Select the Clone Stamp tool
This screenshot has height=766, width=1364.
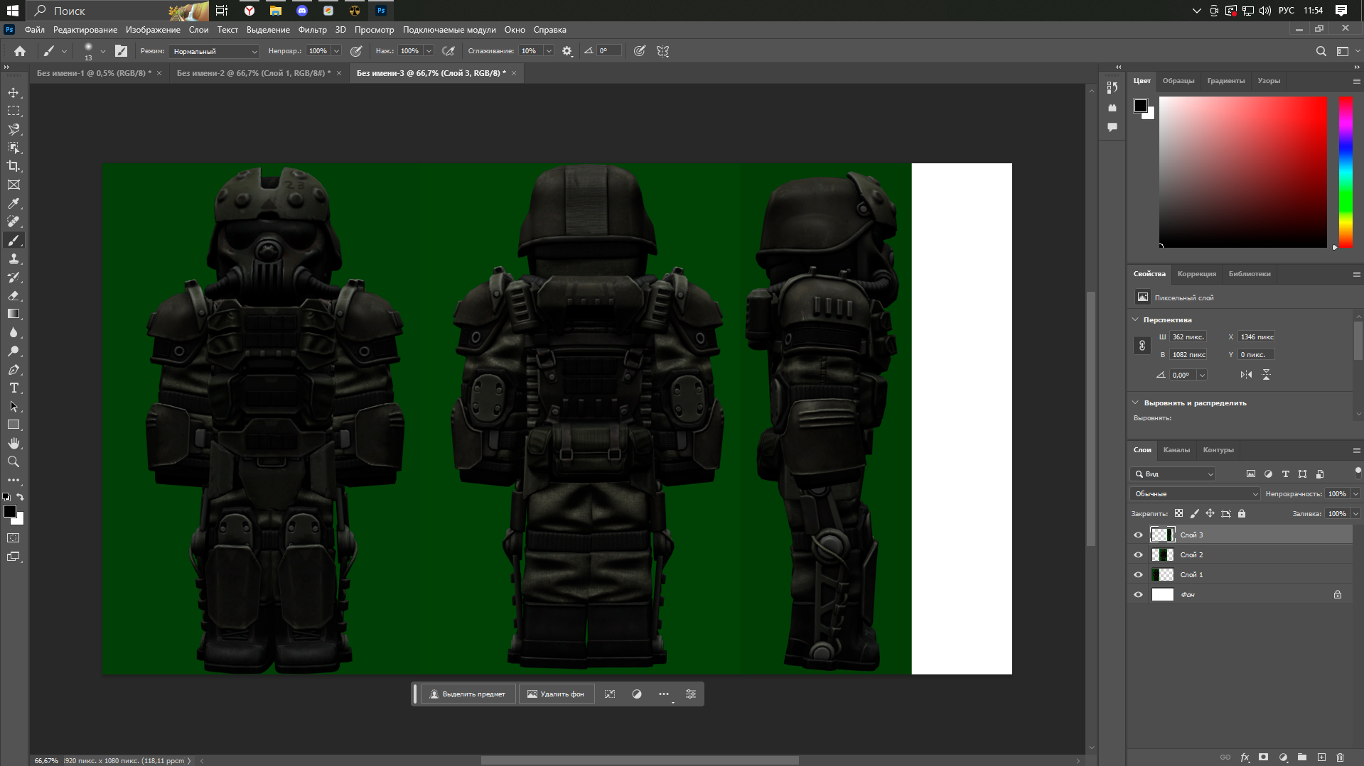pyautogui.click(x=14, y=259)
